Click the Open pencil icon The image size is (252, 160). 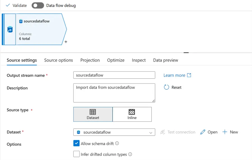pyautogui.click(x=203, y=132)
